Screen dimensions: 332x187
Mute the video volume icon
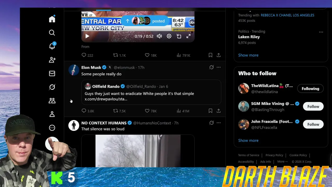pos(159,36)
